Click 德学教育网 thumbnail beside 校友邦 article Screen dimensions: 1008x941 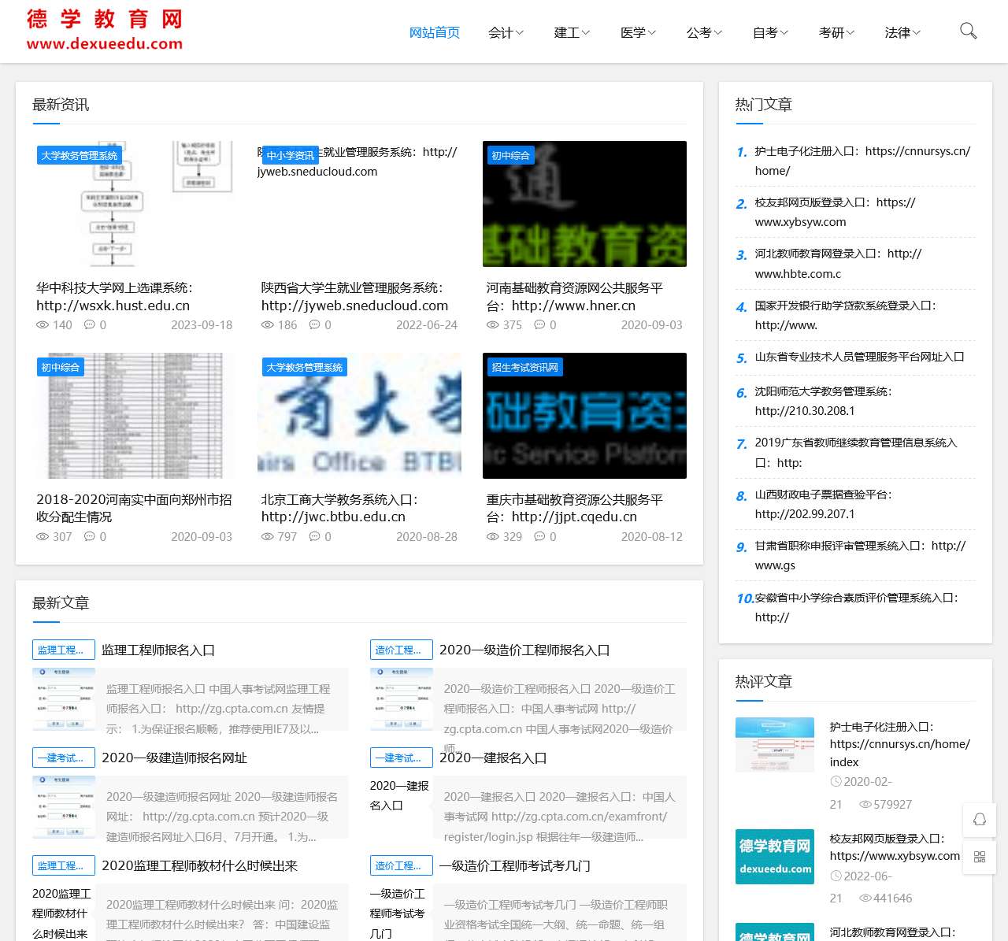[x=775, y=857]
